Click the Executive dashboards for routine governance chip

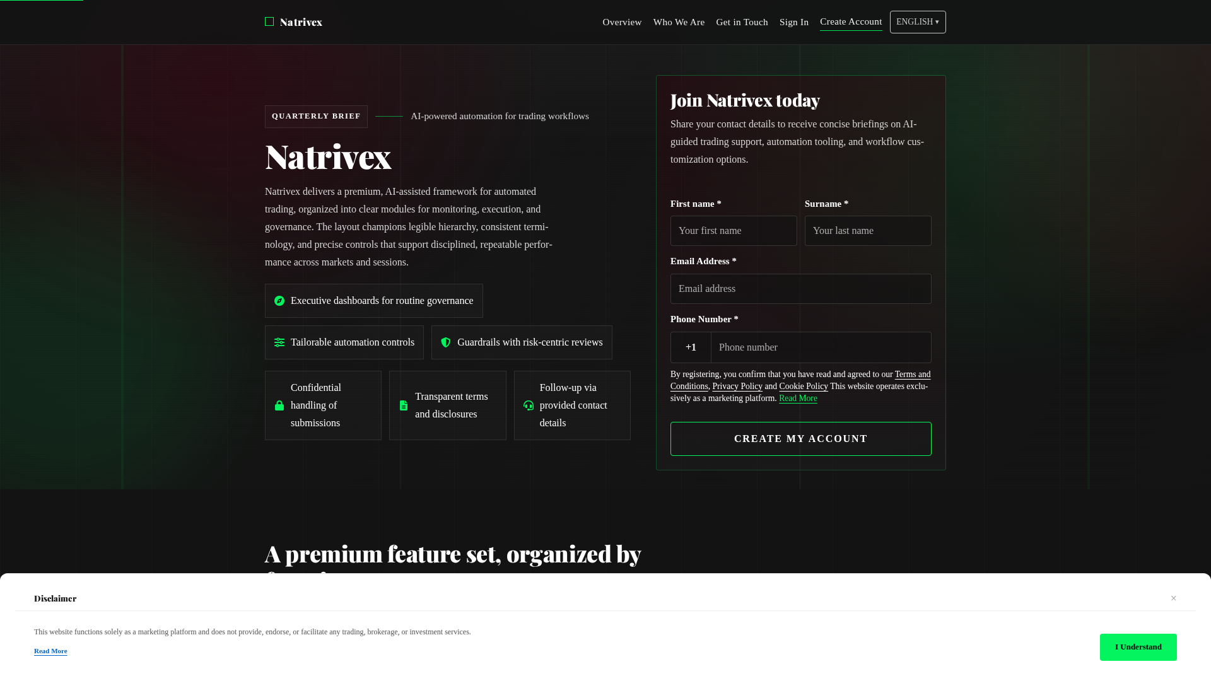click(374, 301)
